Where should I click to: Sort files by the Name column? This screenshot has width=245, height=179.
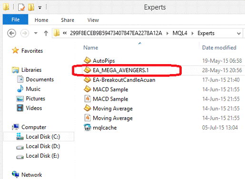pos(91,47)
